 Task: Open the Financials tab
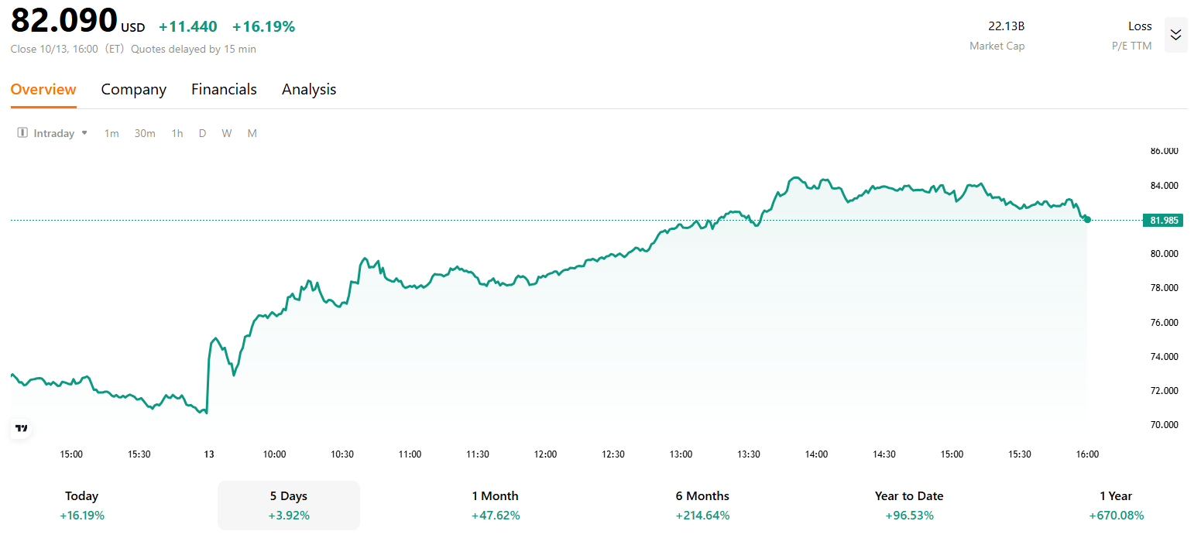click(x=224, y=89)
